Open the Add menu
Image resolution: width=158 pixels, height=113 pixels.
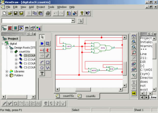point(31,7)
